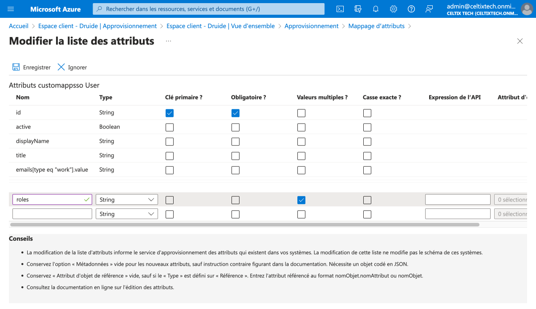Click the Nom column header

click(23, 97)
